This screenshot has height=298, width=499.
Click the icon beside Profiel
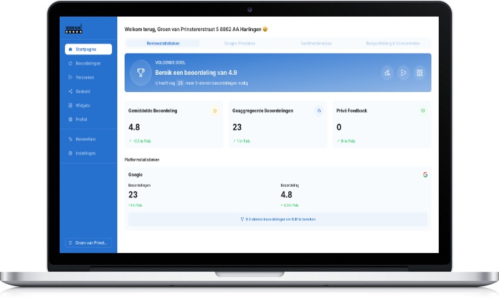[70, 119]
